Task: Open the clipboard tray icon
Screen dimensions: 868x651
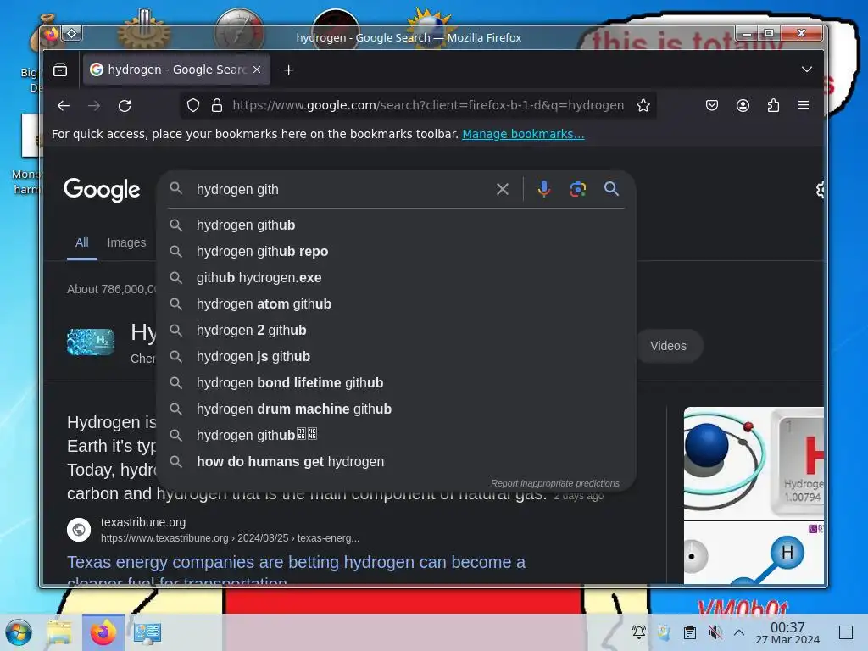Action: tap(690, 632)
